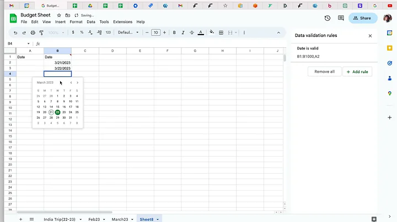Viewport: 397px width, 222px height.
Task: Open the Format menu
Action: 76,21
